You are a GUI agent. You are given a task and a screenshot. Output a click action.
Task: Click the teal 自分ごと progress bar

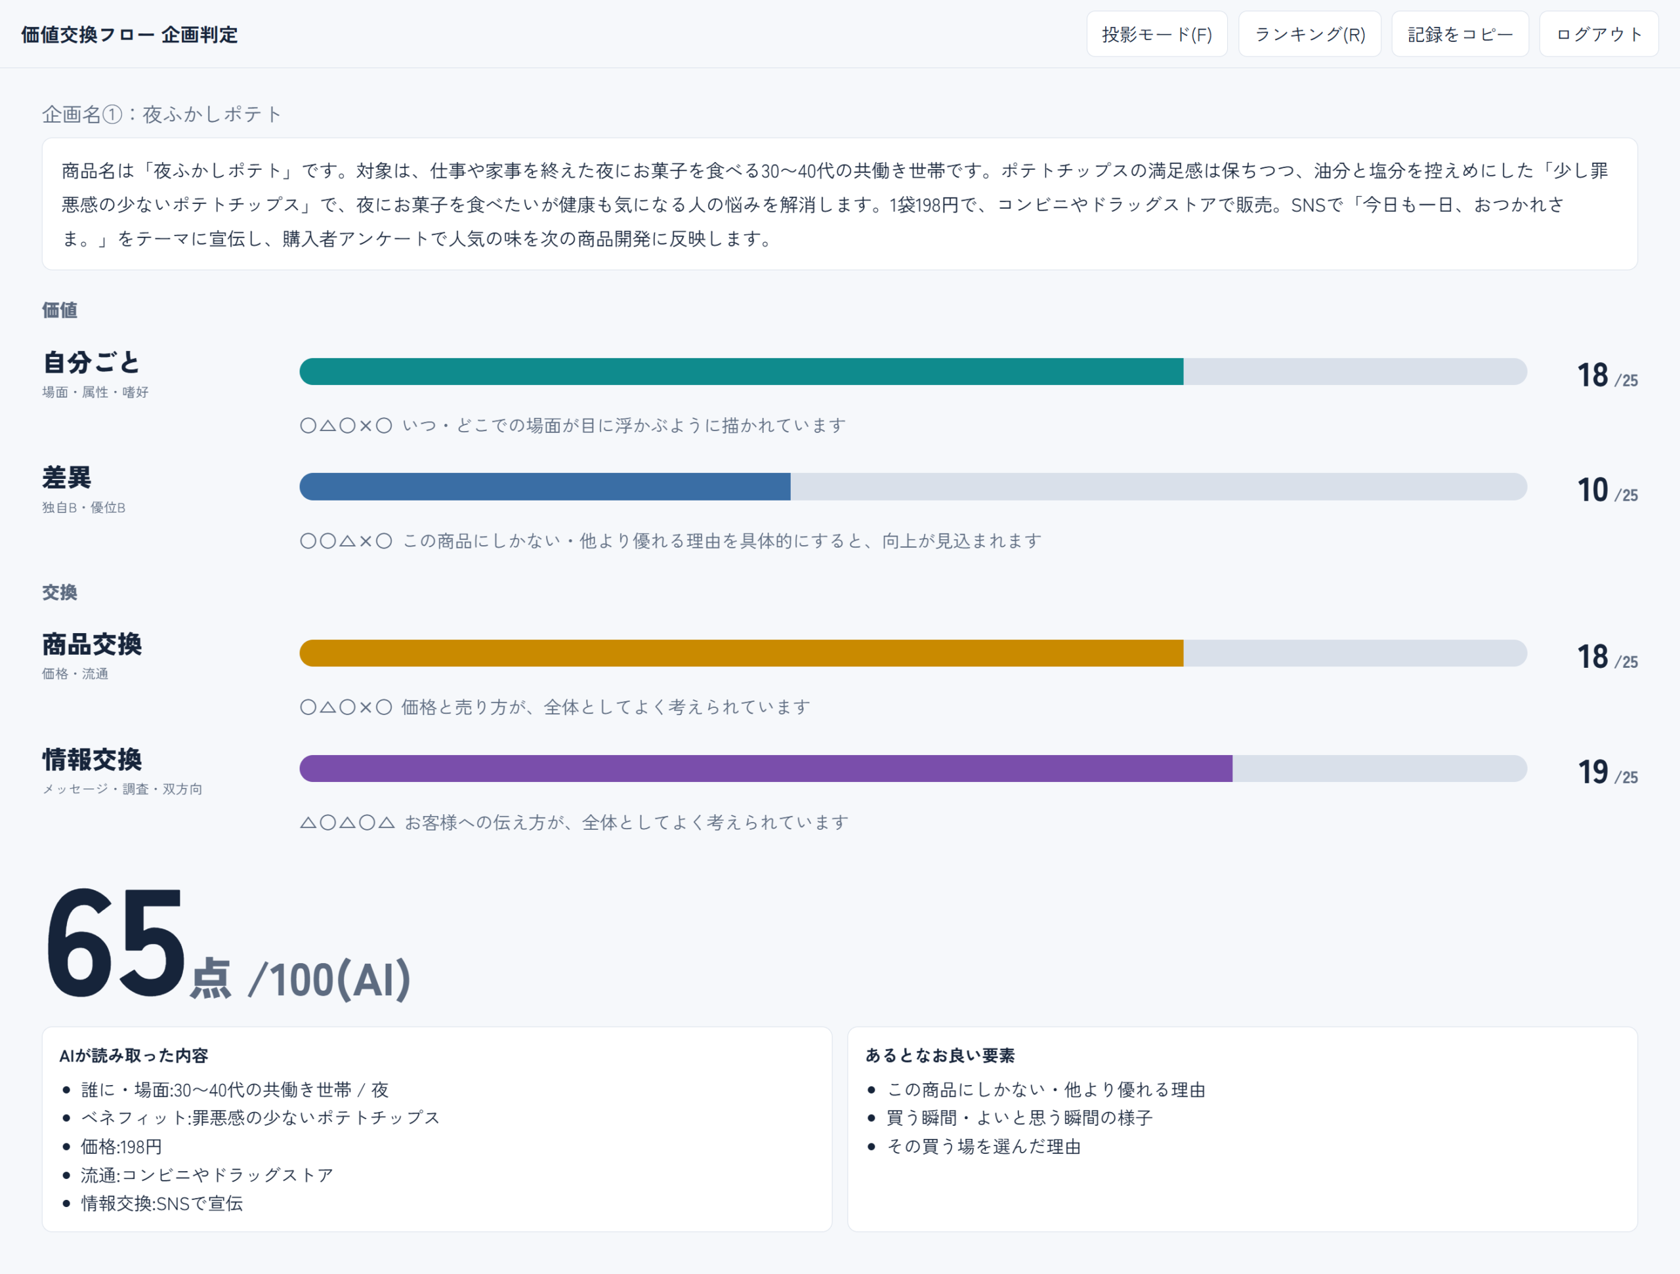(x=913, y=371)
